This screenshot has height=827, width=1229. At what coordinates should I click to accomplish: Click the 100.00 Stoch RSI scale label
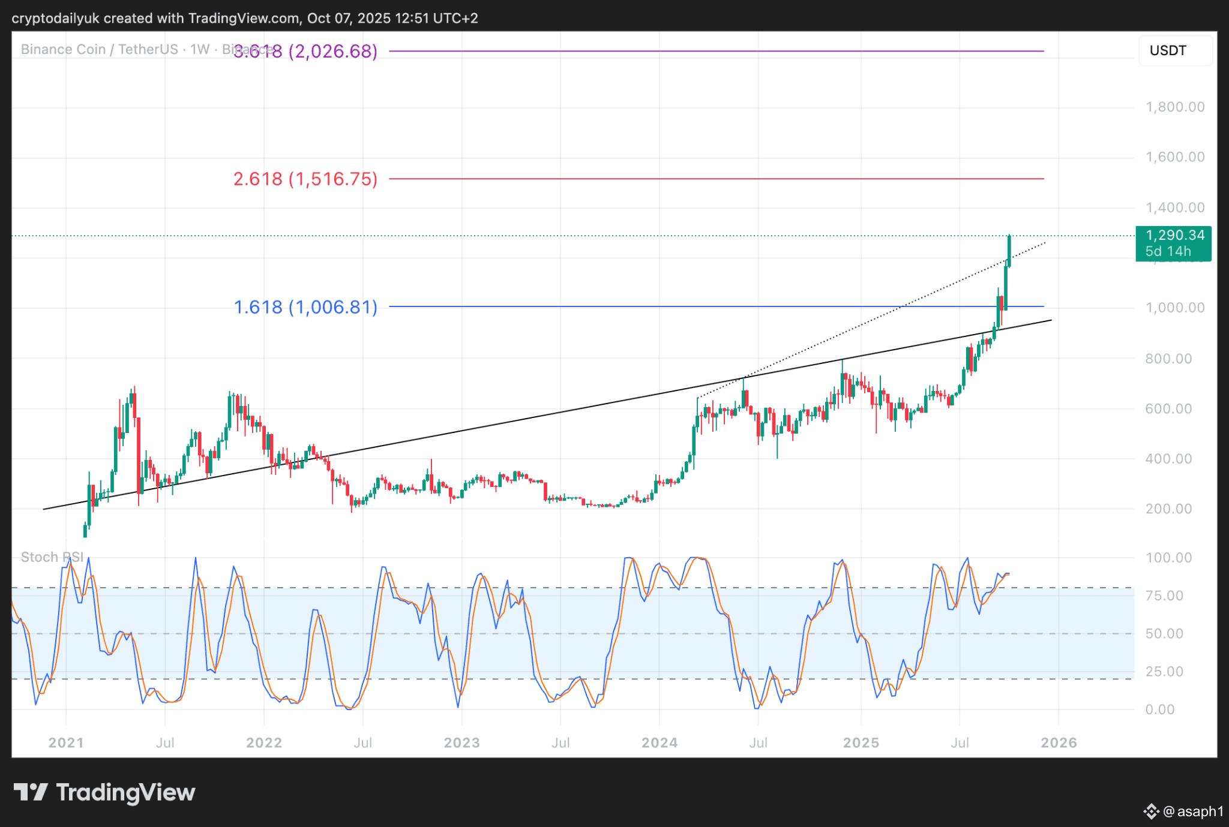pos(1168,558)
